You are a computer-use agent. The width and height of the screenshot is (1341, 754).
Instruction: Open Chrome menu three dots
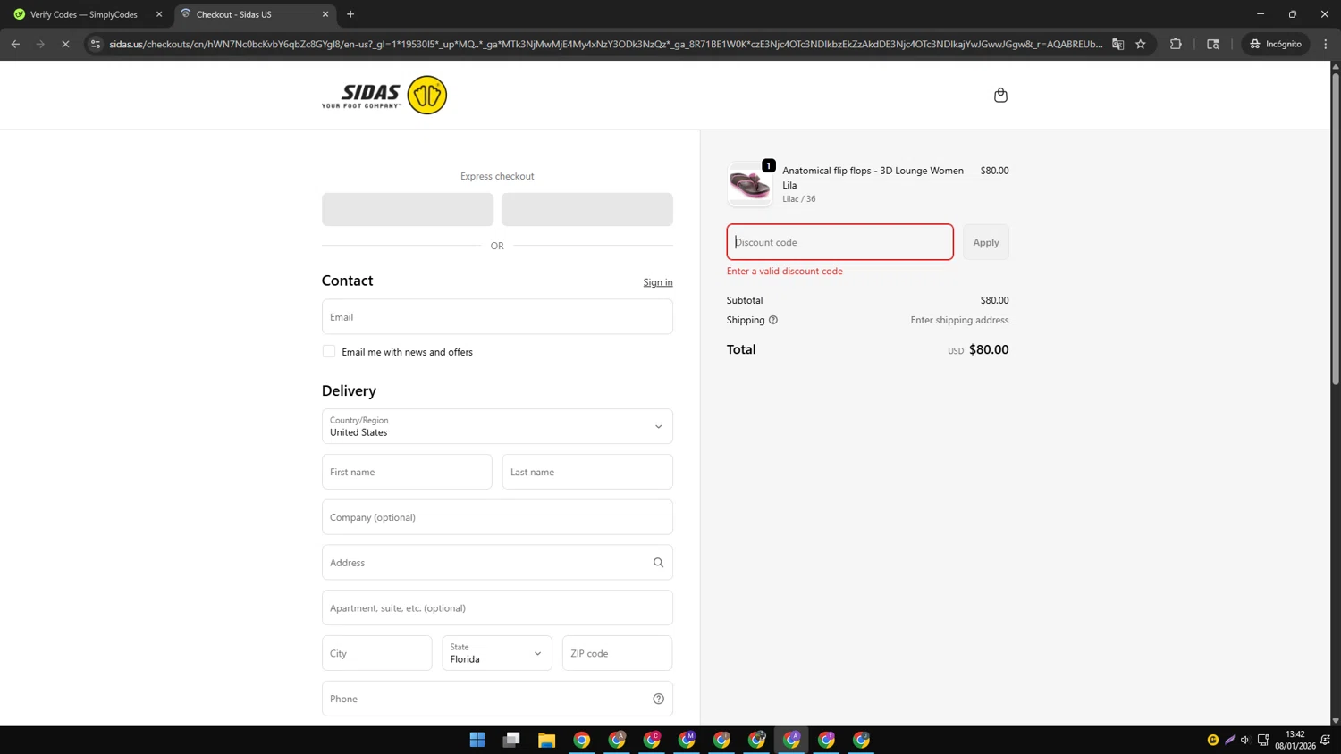[x=1326, y=44]
